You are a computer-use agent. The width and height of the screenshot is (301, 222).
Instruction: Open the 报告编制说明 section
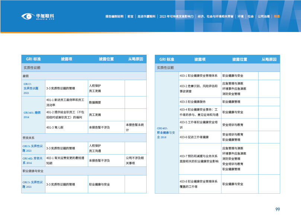click(x=114, y=16)
